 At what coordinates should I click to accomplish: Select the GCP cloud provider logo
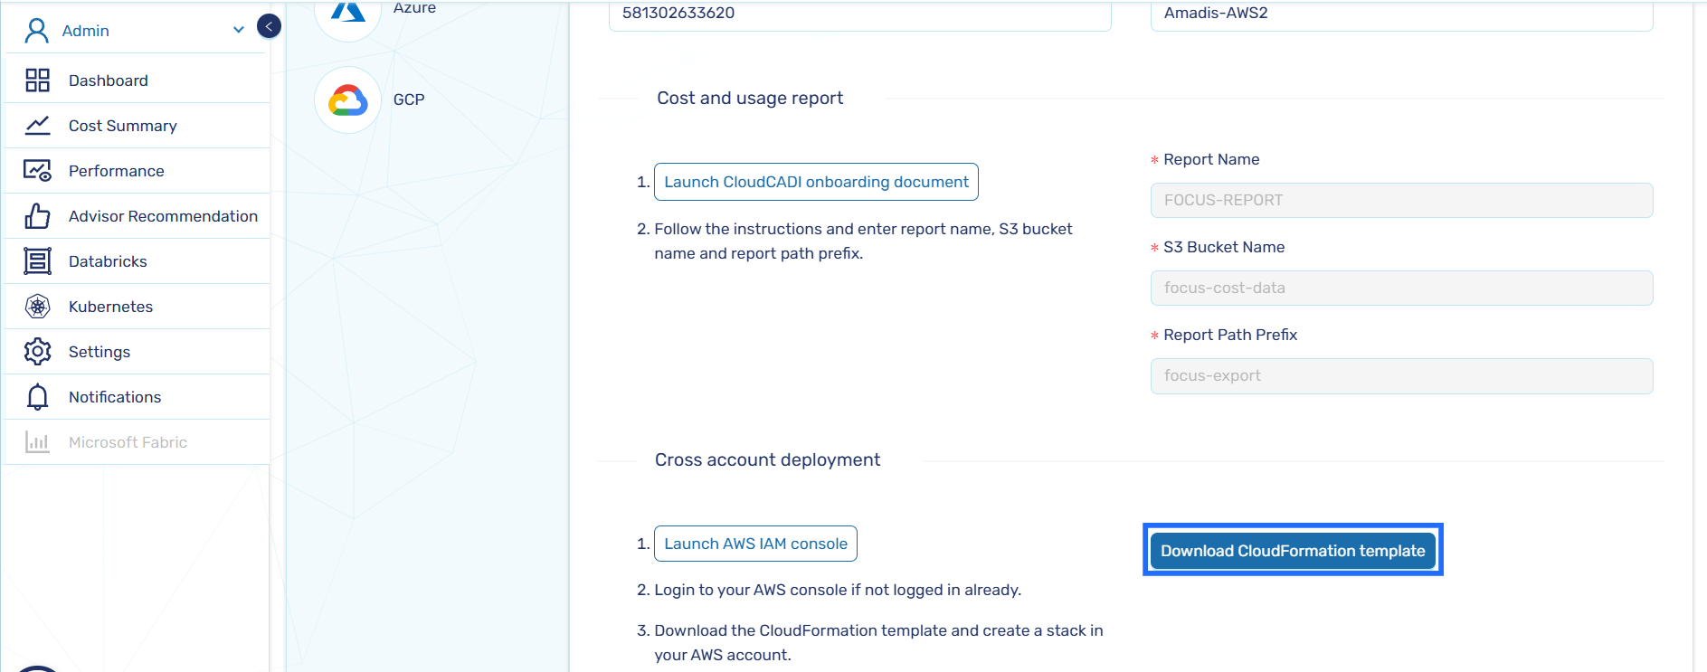347,100
